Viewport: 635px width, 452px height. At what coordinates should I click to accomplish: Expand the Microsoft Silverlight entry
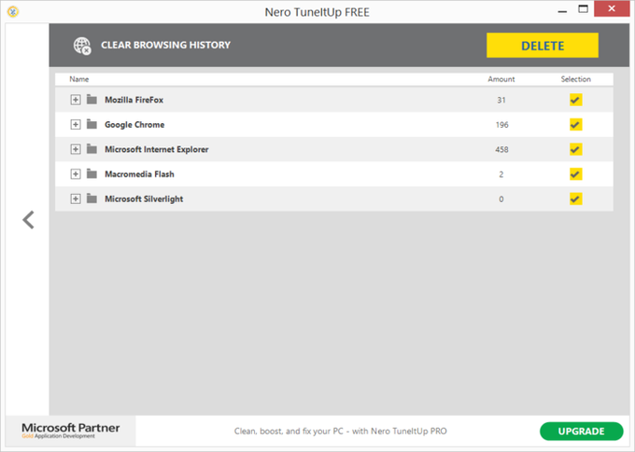(x=76, y=199)
